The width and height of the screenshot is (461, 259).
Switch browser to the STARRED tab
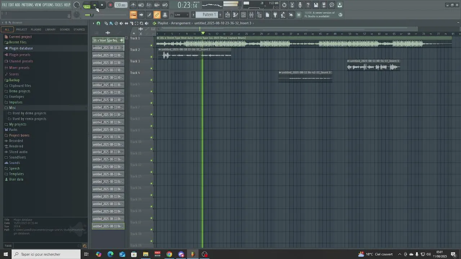coord(79,29)
